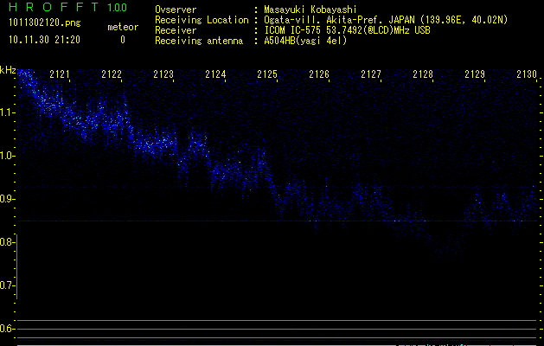Click the version number 1.00
Viewport: 544px width, 346px height.
(x=118, y=7)
